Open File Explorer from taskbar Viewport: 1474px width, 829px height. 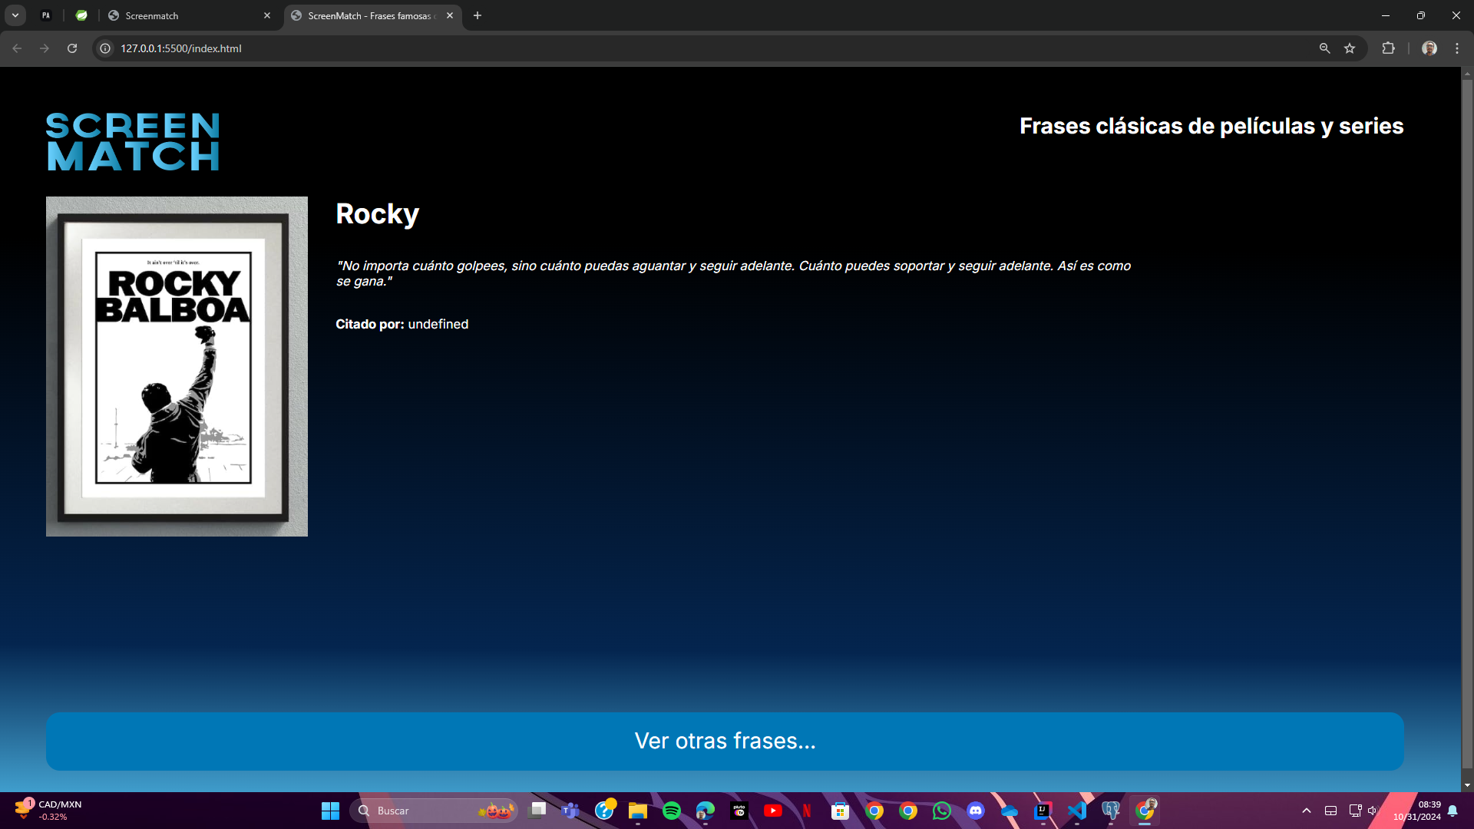click(x=638, y=811)
